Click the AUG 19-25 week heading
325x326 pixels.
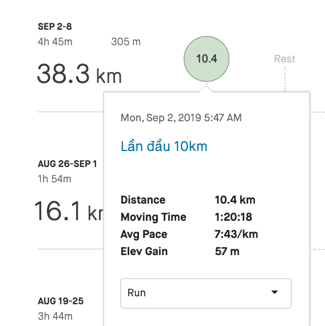click(61, 301)
